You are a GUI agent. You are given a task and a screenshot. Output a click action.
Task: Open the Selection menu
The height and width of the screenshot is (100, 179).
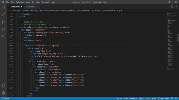[x=20, y=2]
